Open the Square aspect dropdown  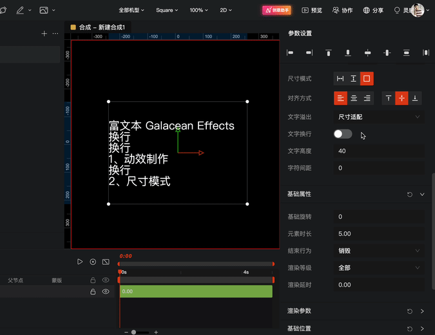click(167, 10)
